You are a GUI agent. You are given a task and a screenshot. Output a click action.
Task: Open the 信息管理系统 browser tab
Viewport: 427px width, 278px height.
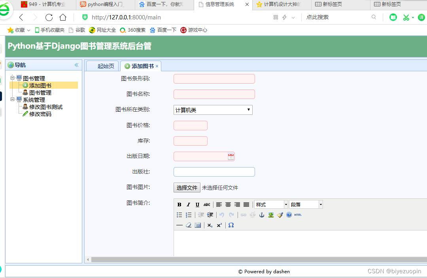click(x=219, y=5)
